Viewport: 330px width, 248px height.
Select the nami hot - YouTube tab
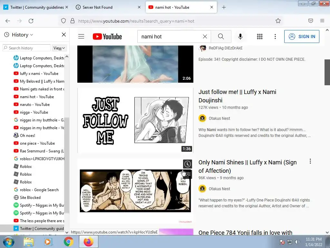181,7
